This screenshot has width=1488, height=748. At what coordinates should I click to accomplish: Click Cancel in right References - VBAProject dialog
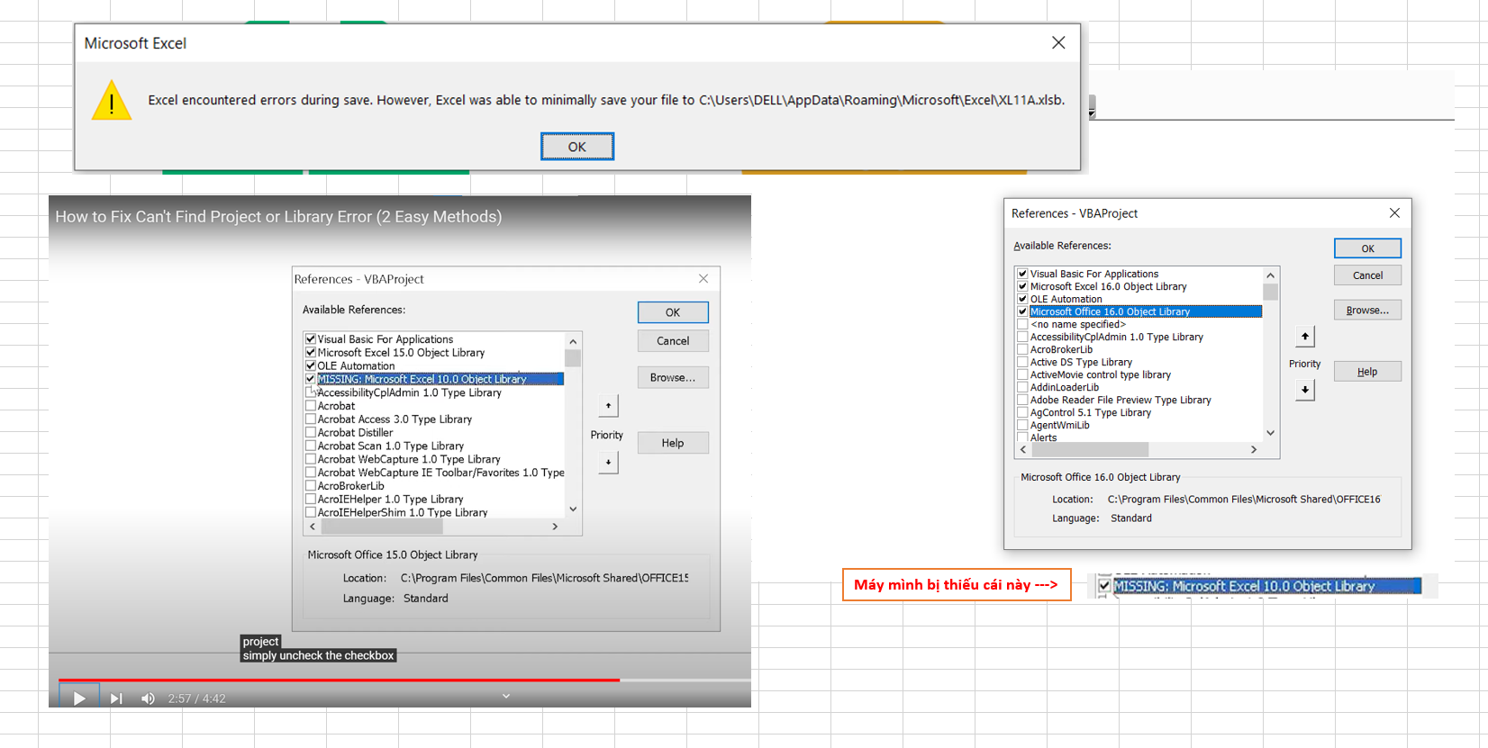(x=1367, y=275)
